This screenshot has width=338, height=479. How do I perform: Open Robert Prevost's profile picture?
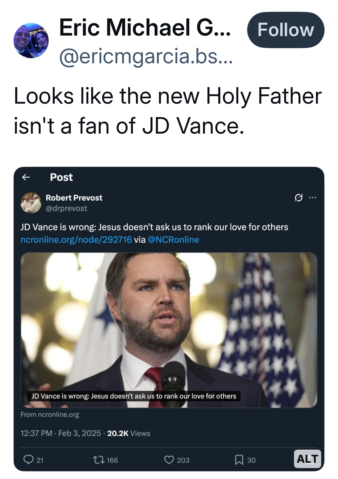[31, 203]
